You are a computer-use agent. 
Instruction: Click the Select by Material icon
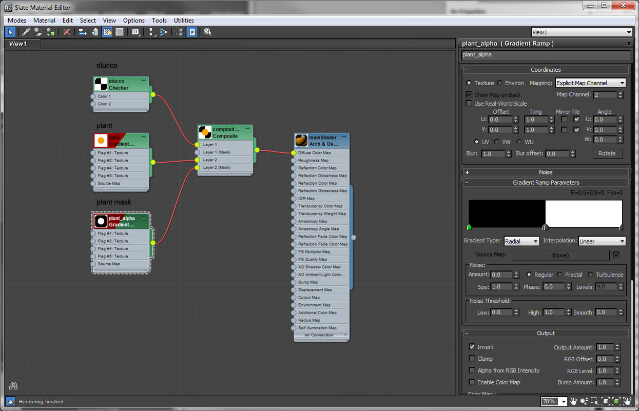207,32
